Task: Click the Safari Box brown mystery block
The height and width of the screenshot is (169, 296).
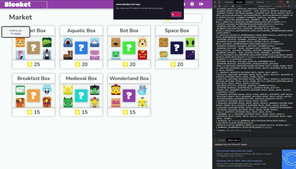Action: tap(34, 48)
